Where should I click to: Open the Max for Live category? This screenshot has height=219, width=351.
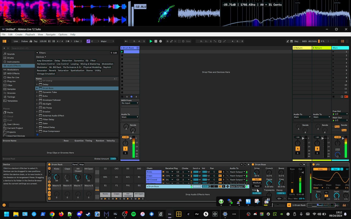coord(13,77)
